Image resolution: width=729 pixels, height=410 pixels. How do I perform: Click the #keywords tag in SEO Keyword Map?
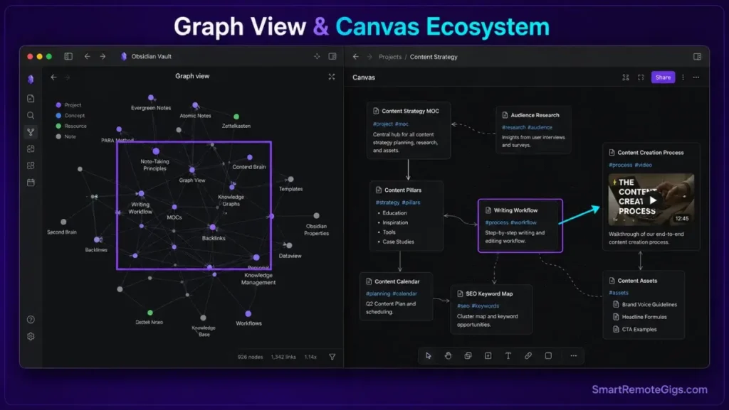(486, 306)
